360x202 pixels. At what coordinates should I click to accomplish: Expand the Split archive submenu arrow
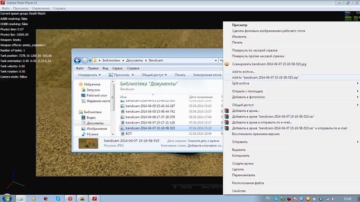click(358, 84)
